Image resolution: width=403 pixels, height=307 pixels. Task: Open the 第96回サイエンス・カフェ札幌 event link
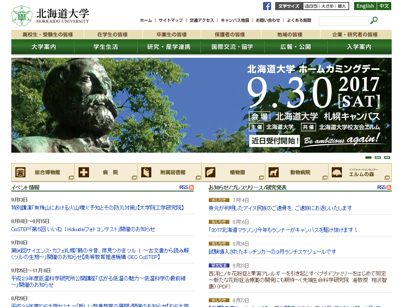(x=100, y=254)
